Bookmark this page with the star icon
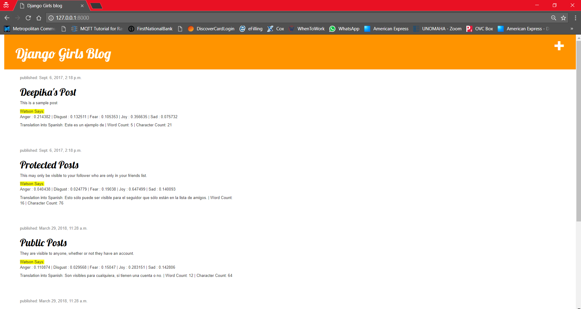Image resolution: width=581 pixels, height=309 pixels. pos(563,18)
